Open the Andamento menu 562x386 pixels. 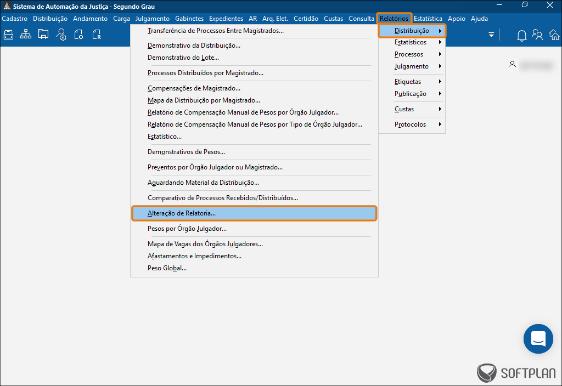[x=91, y=19]
